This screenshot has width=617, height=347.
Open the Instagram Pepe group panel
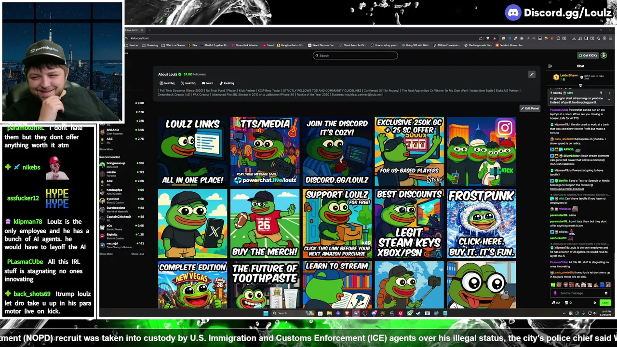[x=482, y=151]
